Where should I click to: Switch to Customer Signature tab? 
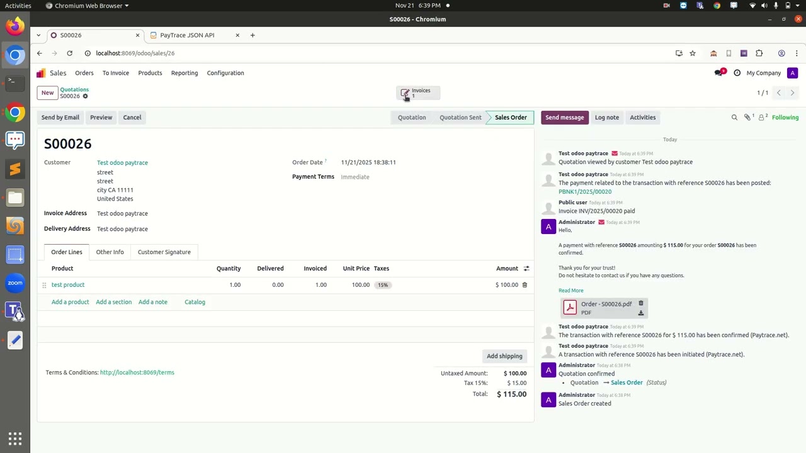(164, 252)
